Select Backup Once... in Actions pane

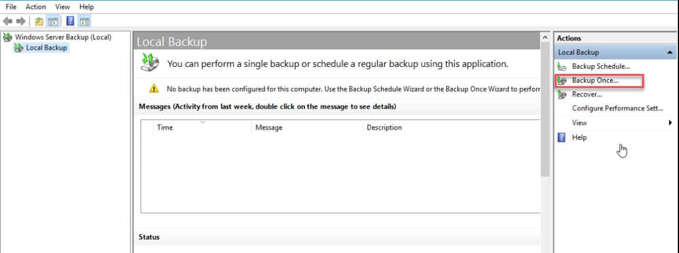(595, 80)
